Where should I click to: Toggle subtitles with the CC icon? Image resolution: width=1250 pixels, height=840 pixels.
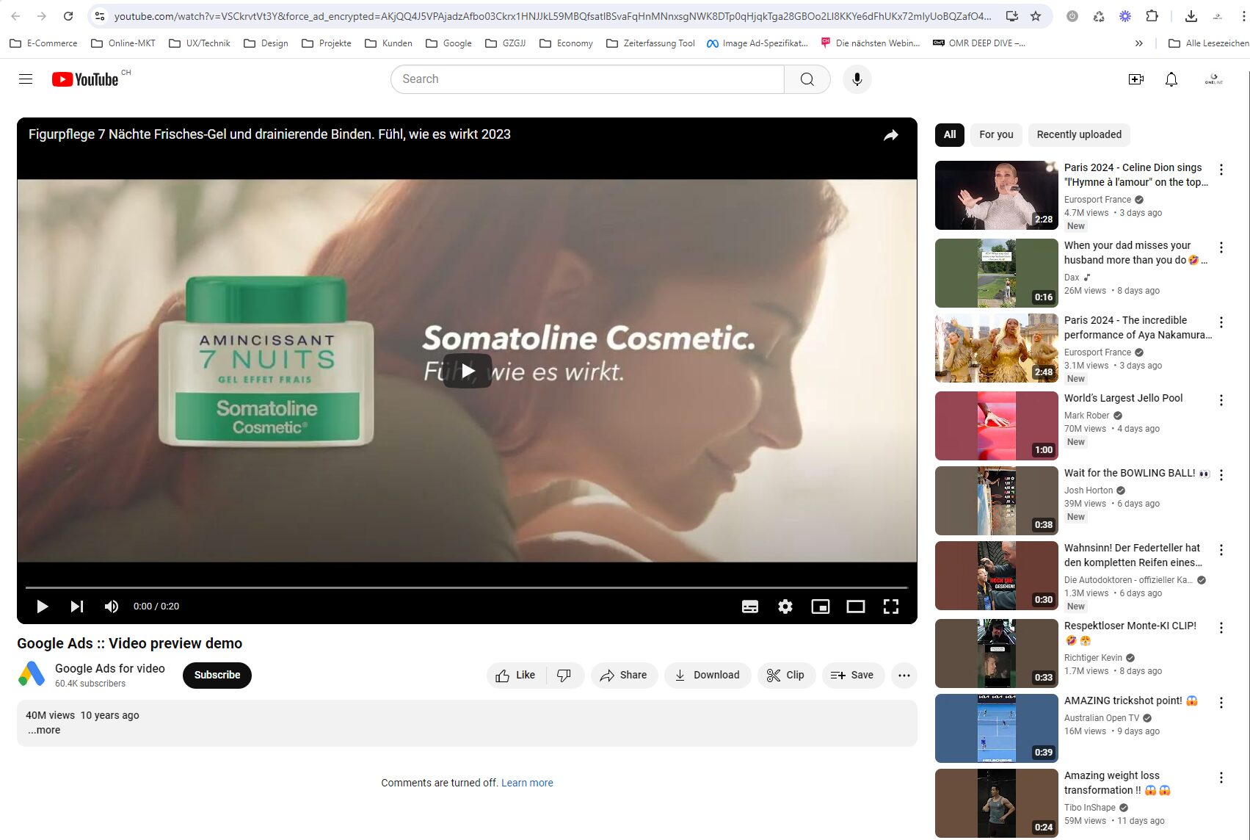(749, 606)
